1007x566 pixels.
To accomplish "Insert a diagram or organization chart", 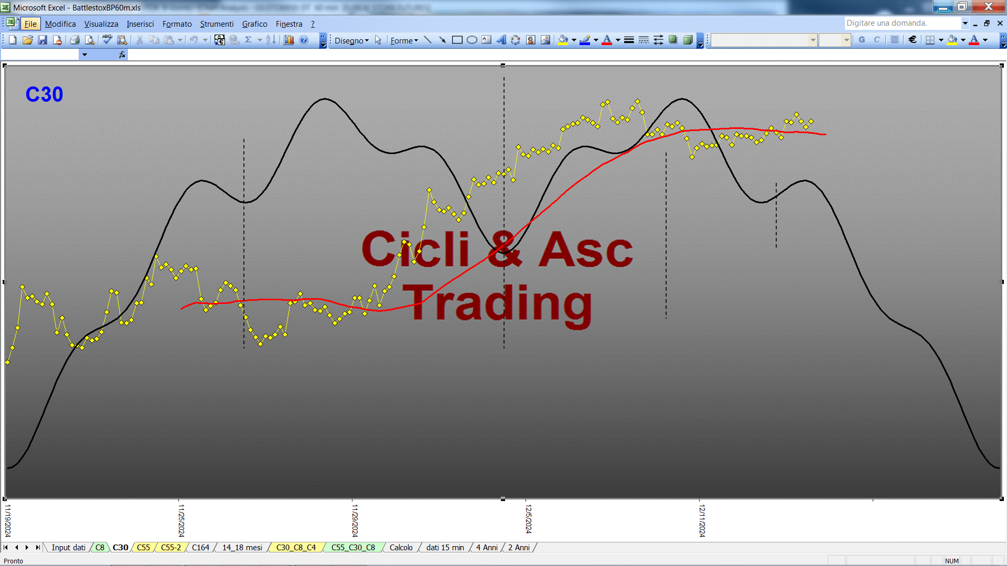I will [x=516, y=40].
